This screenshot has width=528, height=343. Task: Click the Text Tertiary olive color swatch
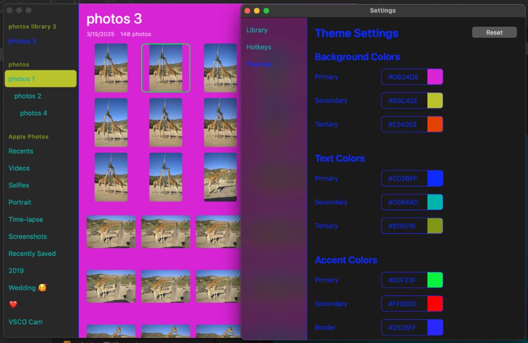[435, 226]
